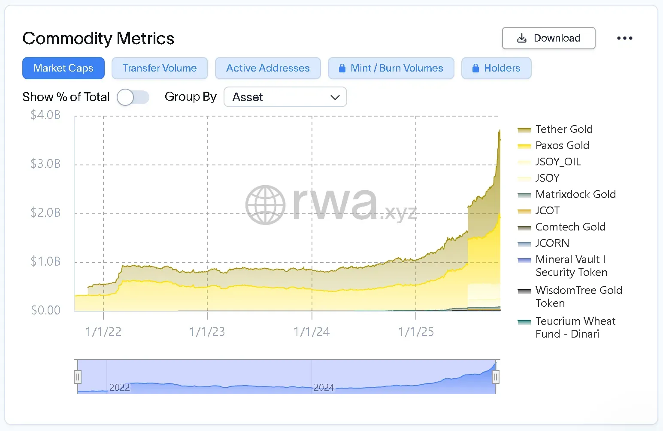Click the Paxos Gold legend swatch
This screenshot has width=663, height=431.
[524, 146]
